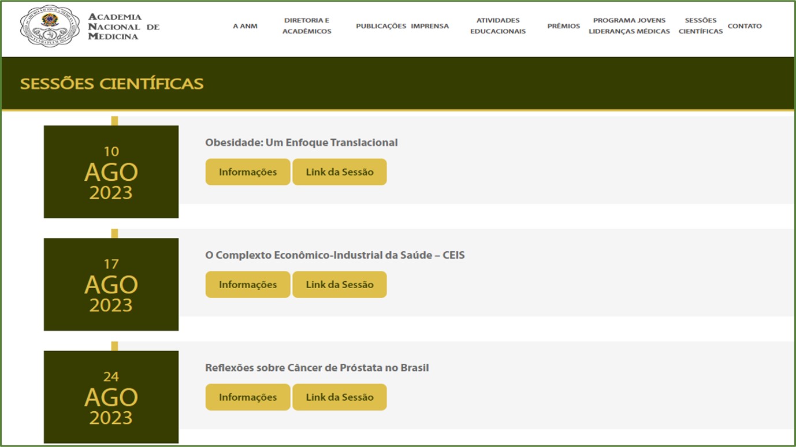Select Sessões Científicas in the navbar
Image resolution: width=796 pixels, height=447 pixels.
pyautogui.click(x=700, y=26)
